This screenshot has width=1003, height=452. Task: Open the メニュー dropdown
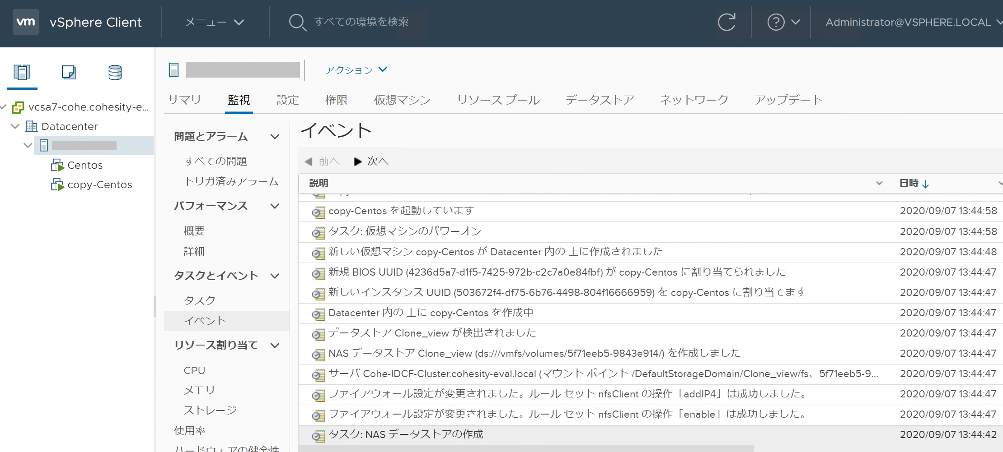point(215,22)
